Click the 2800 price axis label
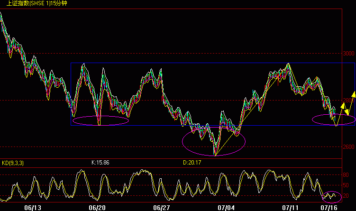Screen dimensions: 356x211 [x=348, y=100]
